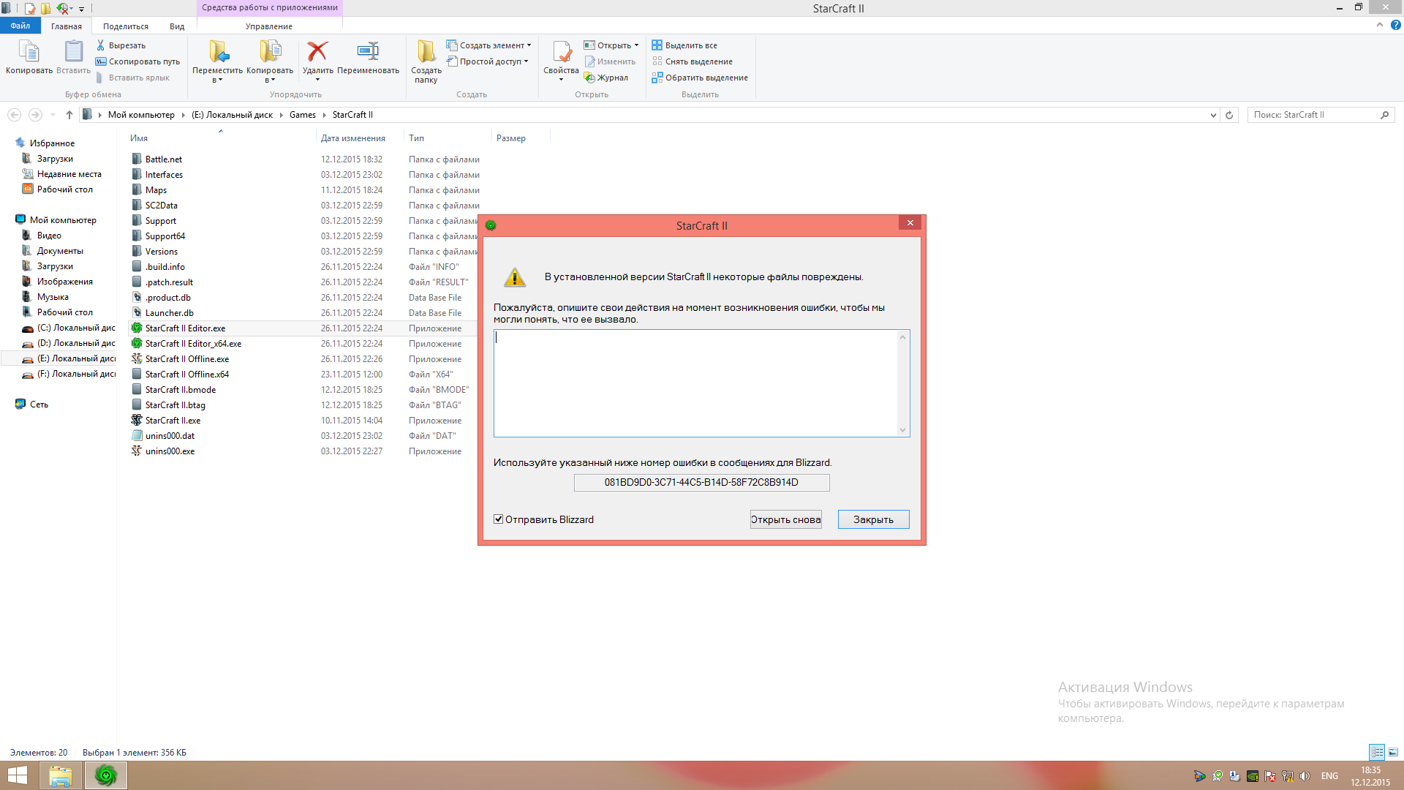
Task: Expand the address bar history dropdown
Action: 1213,115
